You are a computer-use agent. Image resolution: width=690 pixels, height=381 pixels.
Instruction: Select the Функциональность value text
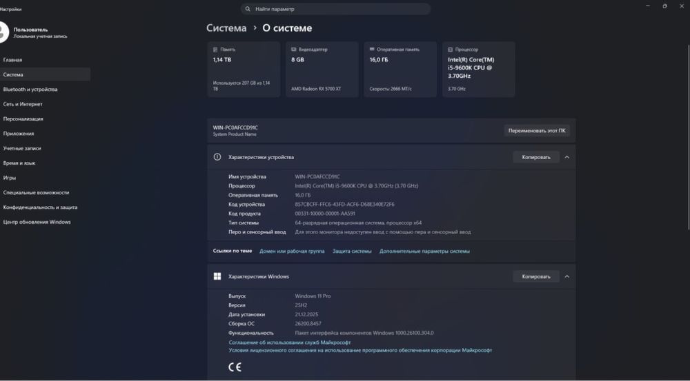pos(364,333)
